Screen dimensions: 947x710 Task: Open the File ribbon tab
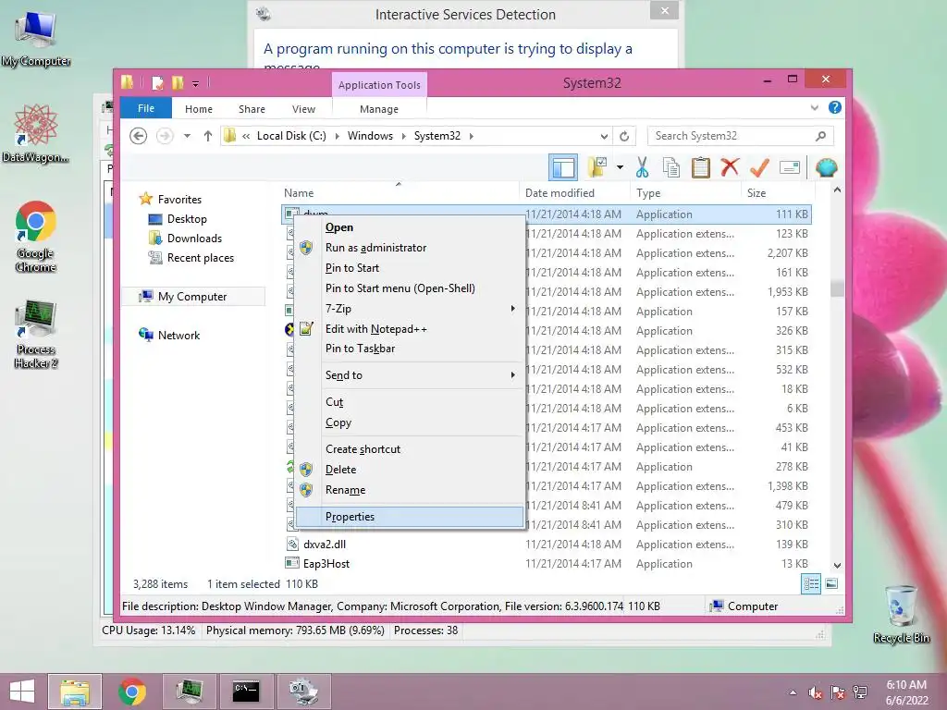click(x=145, y=108)
